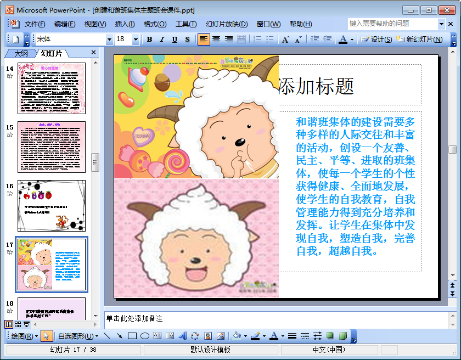Insert a horizontal text box

(x=158, y=336)
